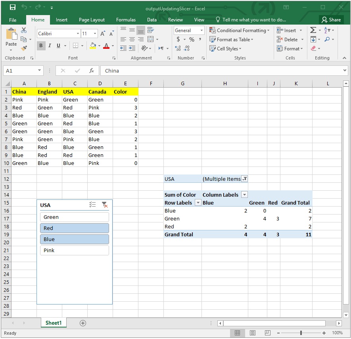Click the Grand Total row label

[x=178, y=234]
